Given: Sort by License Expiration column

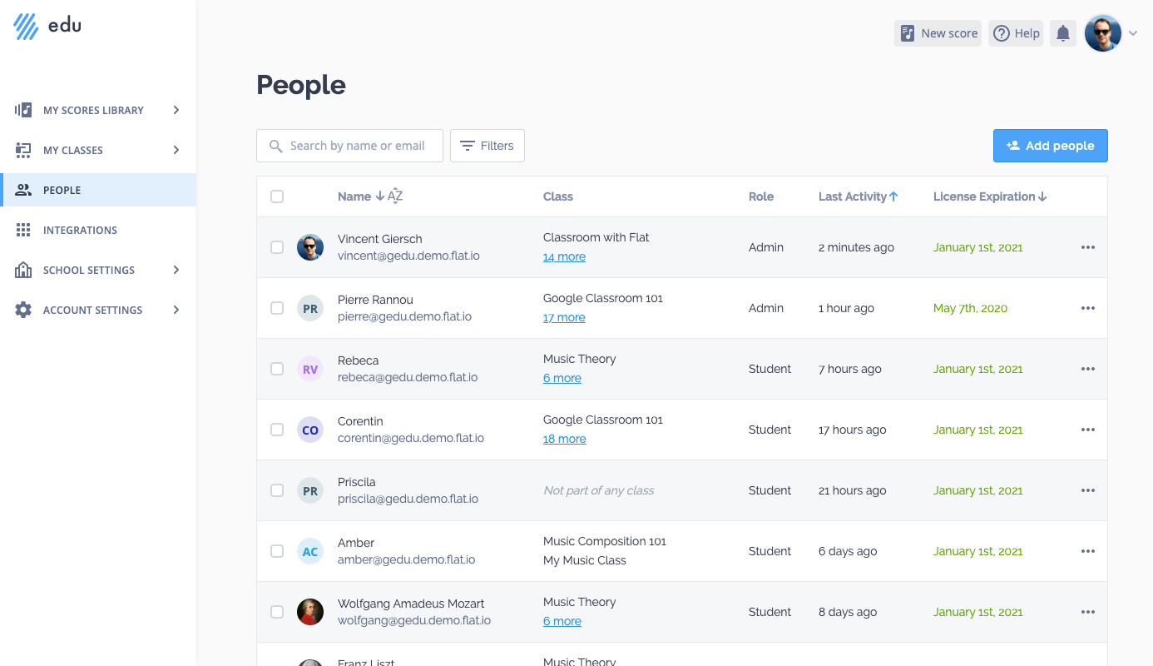Looking at the screenshot, I should (x=990, y=196).
